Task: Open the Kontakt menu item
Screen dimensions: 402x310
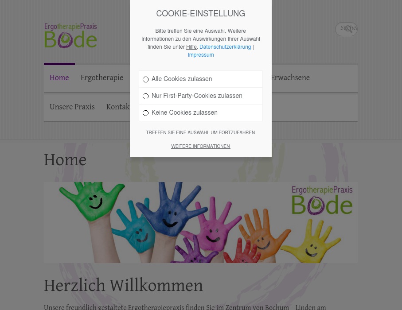Action: point(118,107)
